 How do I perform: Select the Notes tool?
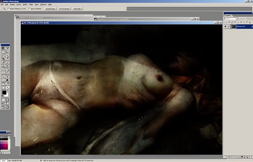(x=3, y=84)
